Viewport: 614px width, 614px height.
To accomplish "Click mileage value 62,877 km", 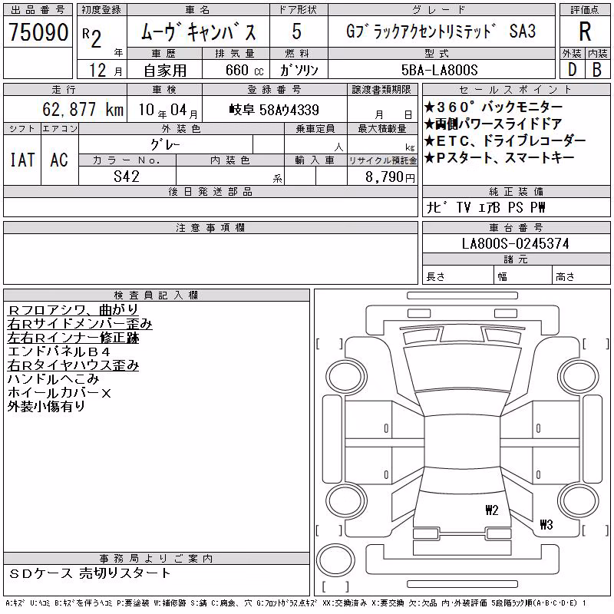I will point(83,109).
